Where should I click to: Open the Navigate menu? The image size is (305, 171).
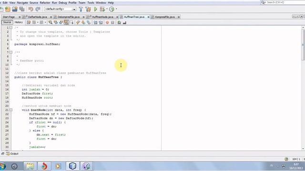click(22, 3)
